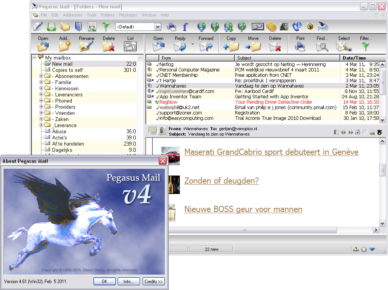The image size is (388, 290).
Task: Click the Rename folder icon
Action: (87, 46)
